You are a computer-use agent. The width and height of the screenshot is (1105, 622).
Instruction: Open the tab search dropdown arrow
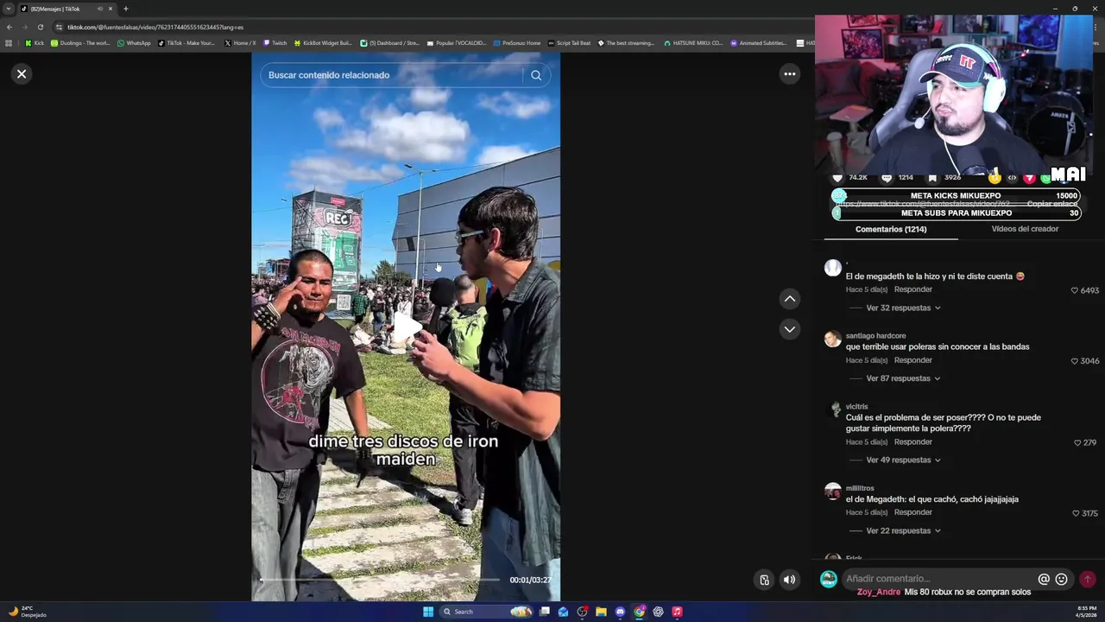[9, 9]
